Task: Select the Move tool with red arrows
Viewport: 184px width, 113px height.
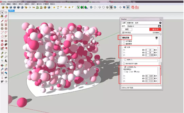Action: click(2, 41)
